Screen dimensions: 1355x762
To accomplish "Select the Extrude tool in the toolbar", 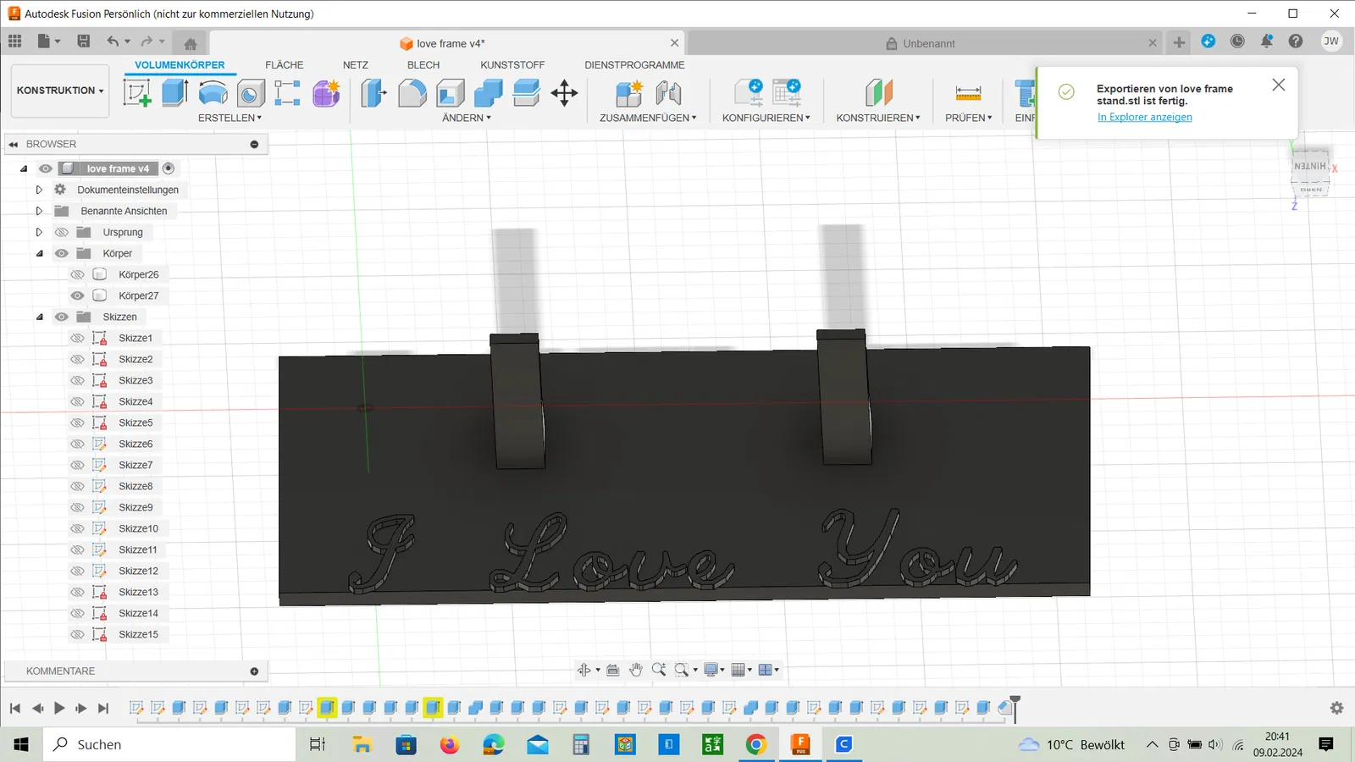I will (x=174, y=92).
